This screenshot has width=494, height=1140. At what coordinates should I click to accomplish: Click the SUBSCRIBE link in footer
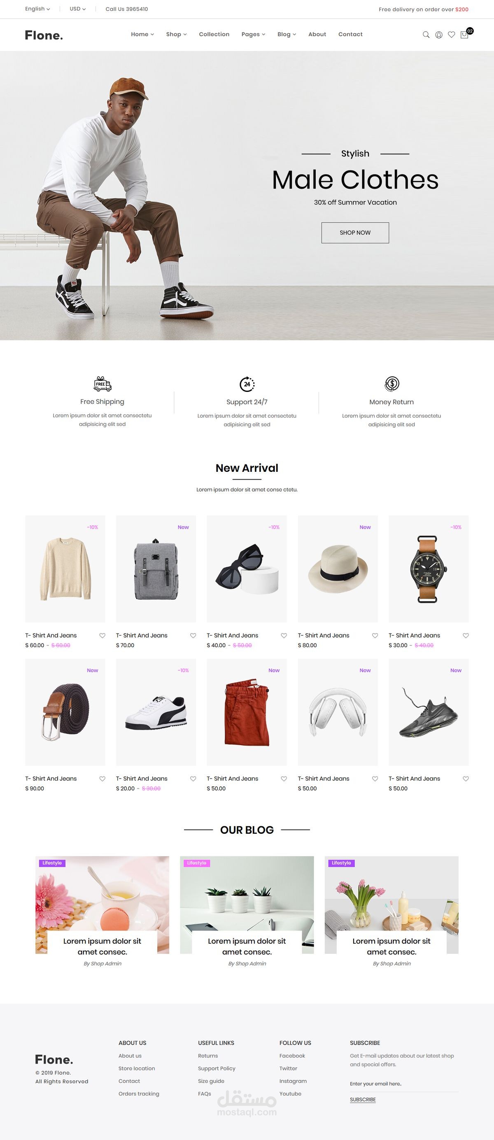[x=363, y=1099]
